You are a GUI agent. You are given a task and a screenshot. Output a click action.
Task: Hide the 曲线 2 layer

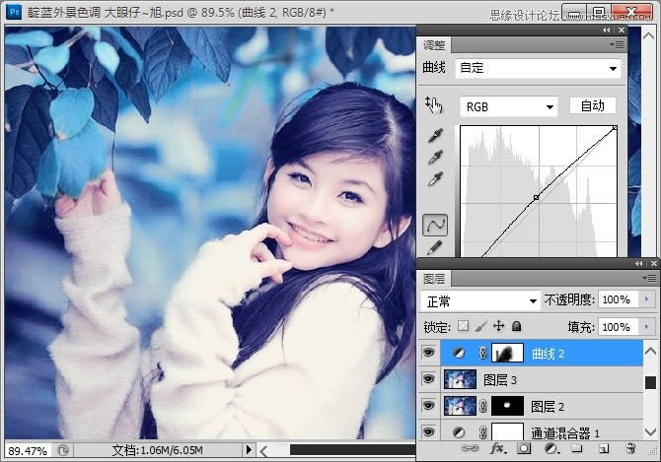(x=428, y=353)
